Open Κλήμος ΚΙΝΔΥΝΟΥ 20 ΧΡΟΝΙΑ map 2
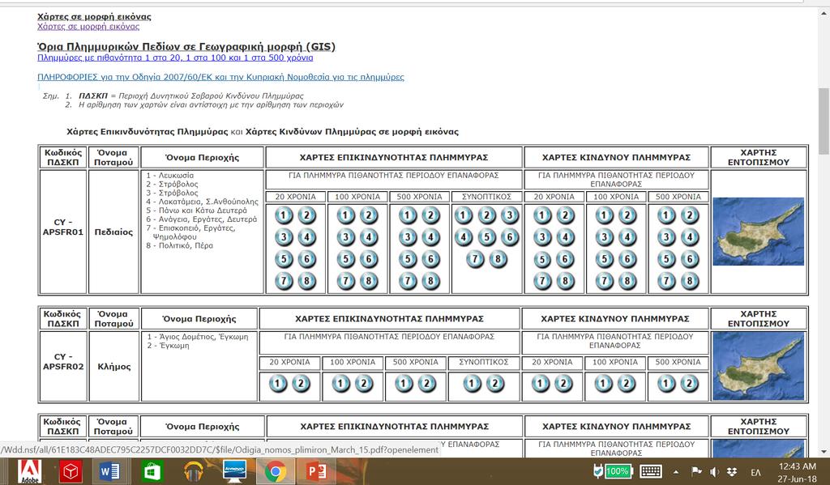The height and width of the screenshot is (485, 830). click(x=563, y=384)
